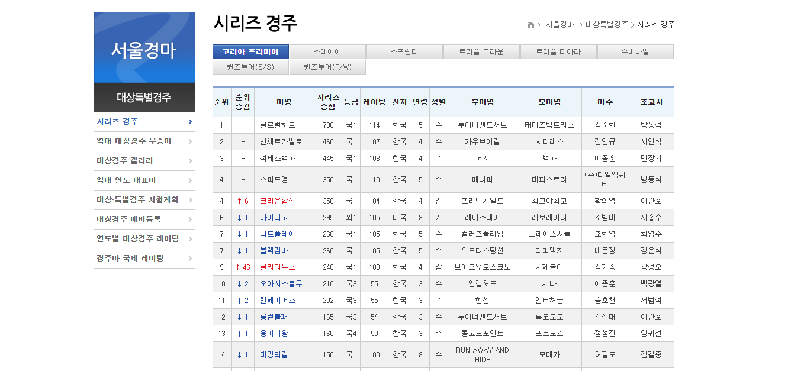Screen dimensions: 807x371
Task: Click trainer name 민장기
Action: pyautogui.click(x=651, y=159)
